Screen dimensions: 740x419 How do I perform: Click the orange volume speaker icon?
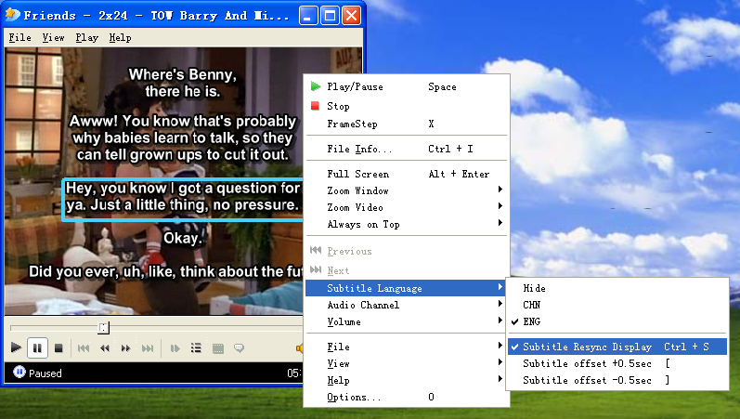click(299, 348)
